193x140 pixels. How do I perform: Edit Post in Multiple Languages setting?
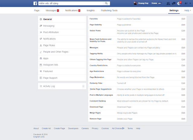click(183, 95)
